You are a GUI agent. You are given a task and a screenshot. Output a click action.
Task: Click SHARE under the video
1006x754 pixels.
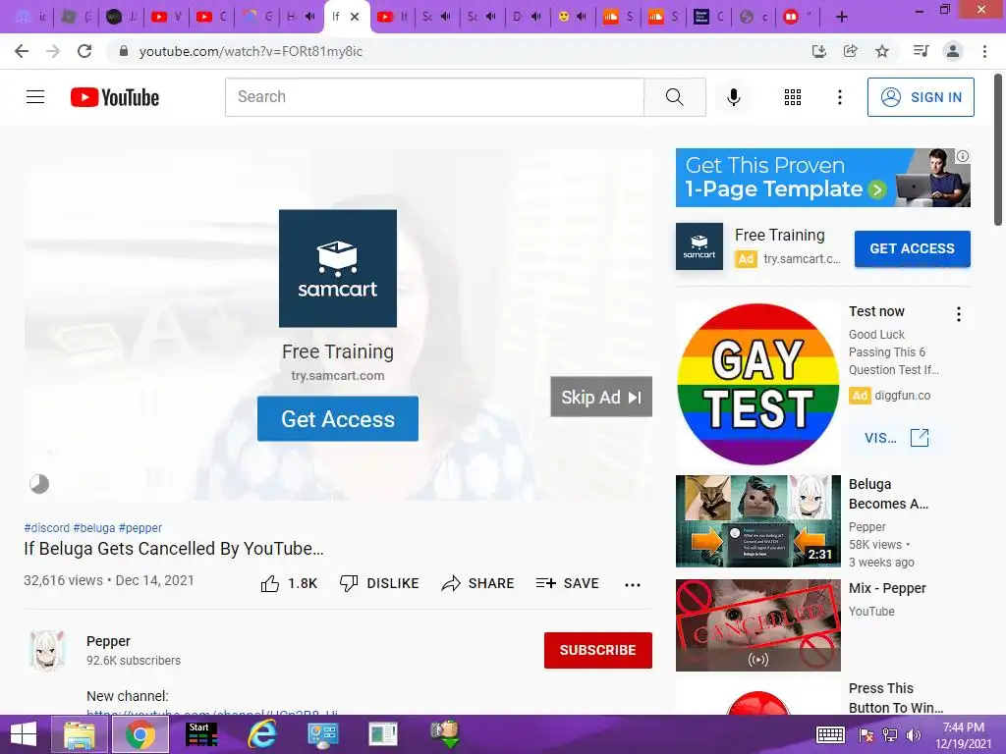pyautogui.click(x=478, y=583)
